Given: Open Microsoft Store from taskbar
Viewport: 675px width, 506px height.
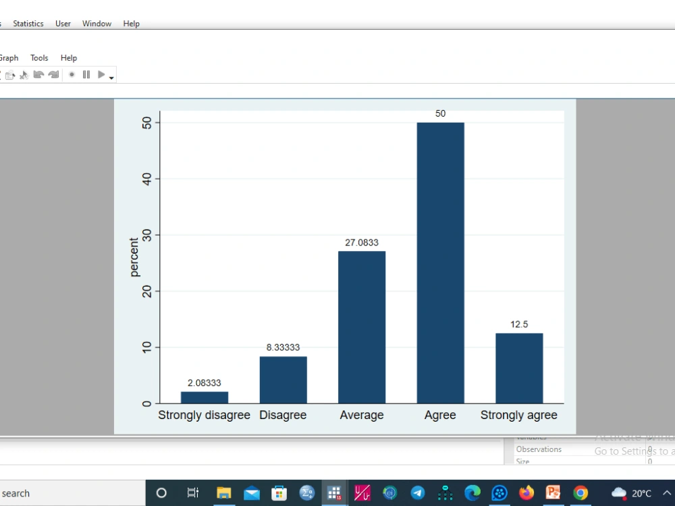Looking at the screenshot, I should click(279, 493).
